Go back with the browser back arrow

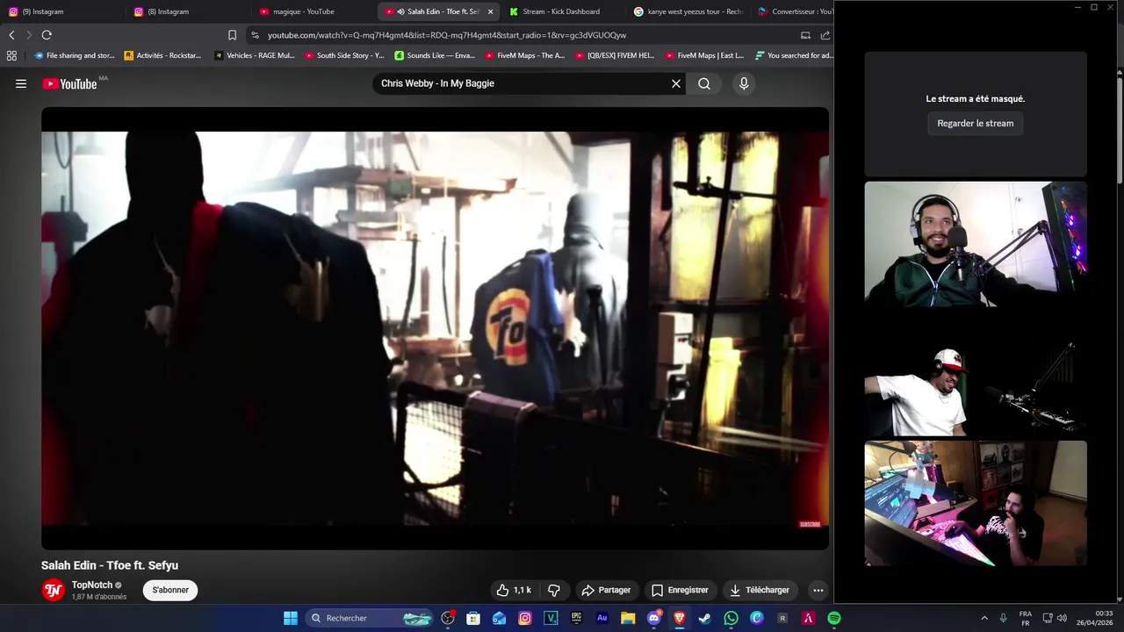click(11, 35)
